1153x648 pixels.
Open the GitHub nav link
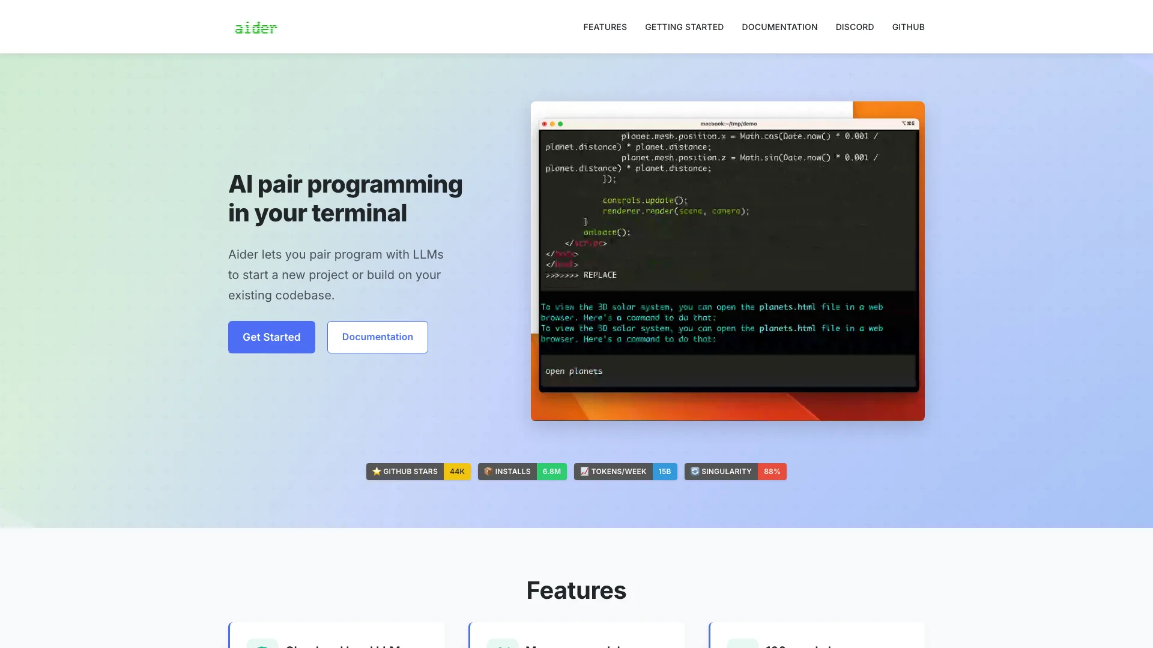coord(908,27)
